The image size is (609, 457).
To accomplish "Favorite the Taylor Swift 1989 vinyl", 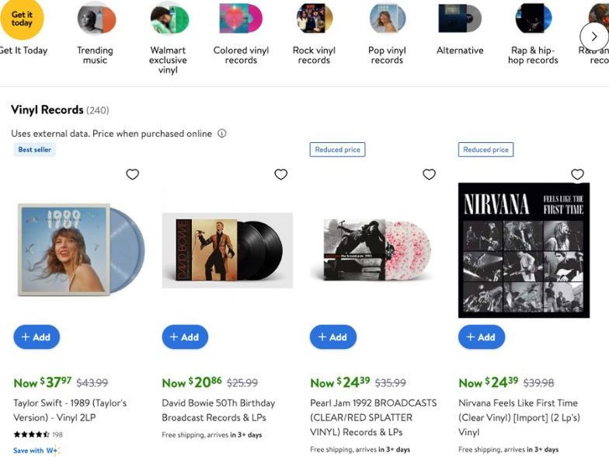I will click(x=133, y=174).
